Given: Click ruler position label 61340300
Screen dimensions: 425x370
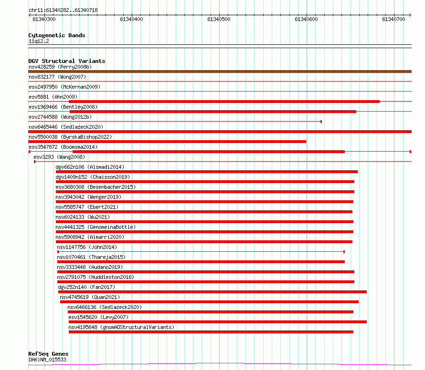Looking at the screenshot, I should [x=44, y=19].
